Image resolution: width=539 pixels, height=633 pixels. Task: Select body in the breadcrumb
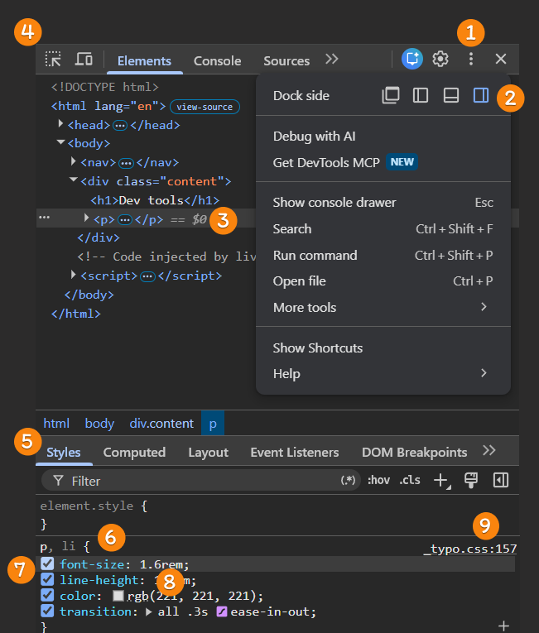[99, 423]
